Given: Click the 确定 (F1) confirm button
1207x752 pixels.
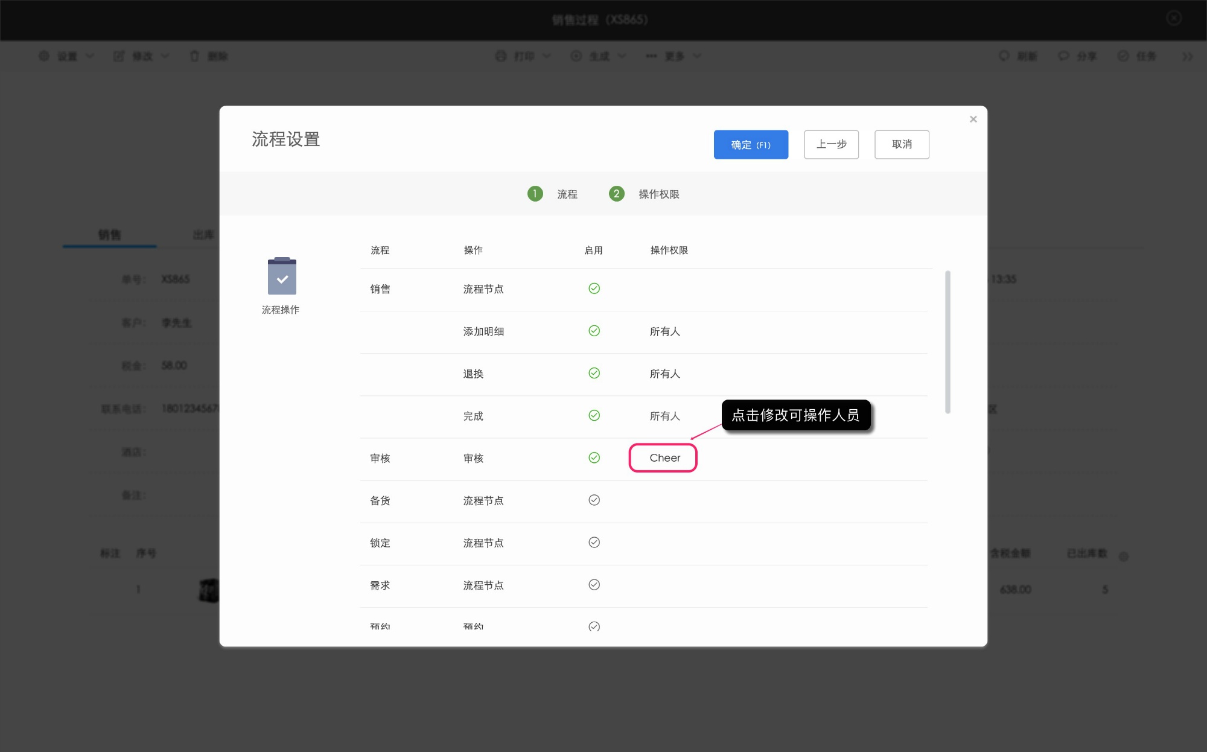Looking at the screenshot, I should coord(751,144).
